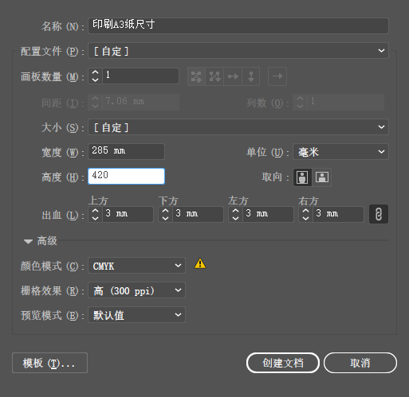Select portrait orientation icon
The height and width of the screenshot is (397, 409).
[x=302, y=177]
